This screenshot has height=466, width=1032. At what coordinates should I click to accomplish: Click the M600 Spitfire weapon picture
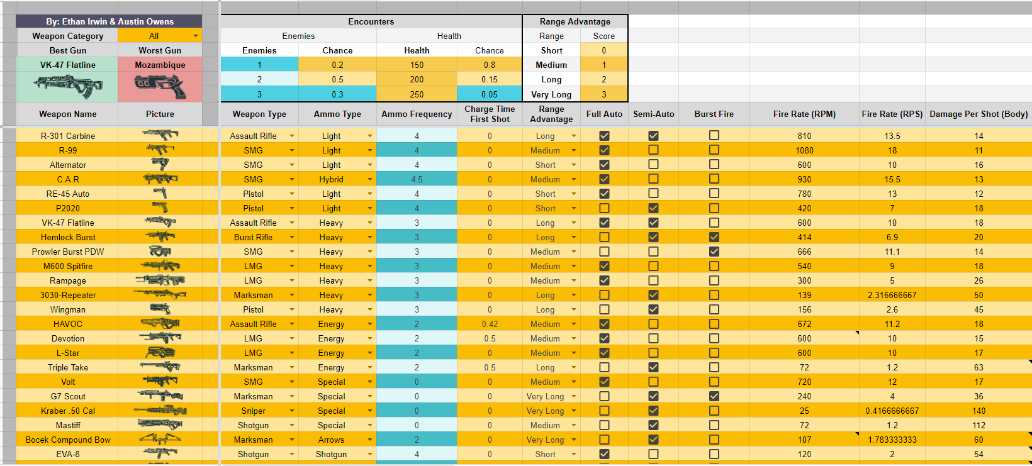[x=160, y=265]
